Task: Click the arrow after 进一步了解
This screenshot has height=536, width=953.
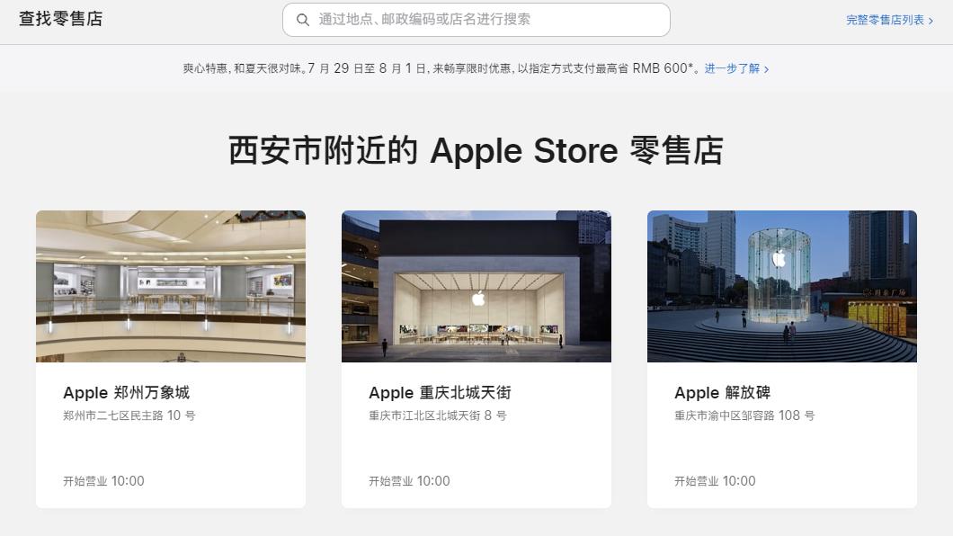Action: click(766, 69)
